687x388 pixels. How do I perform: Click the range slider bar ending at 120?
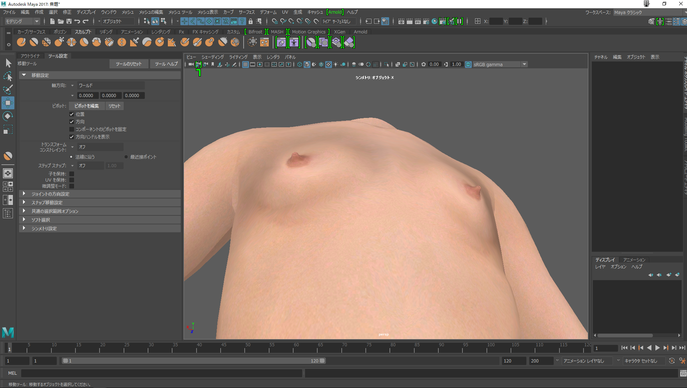[x=194, y=361]
